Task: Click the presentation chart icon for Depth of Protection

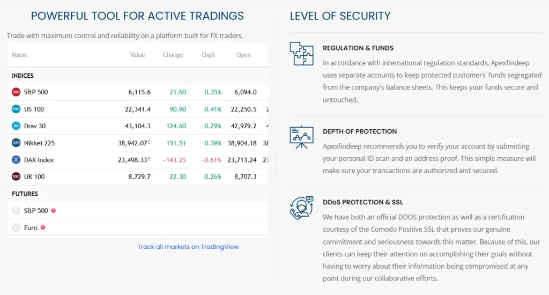Action: [x=301, y=137]
